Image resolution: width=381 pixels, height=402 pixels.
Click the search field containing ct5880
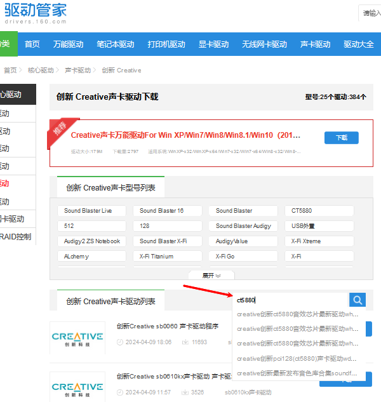click(291, 300)
